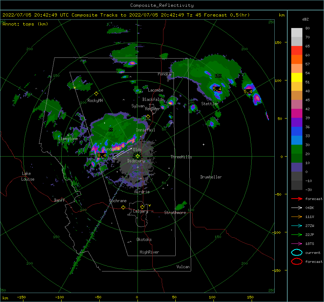Select the ThreeHills city label
The image size is (324, 302).
(181, 157)
